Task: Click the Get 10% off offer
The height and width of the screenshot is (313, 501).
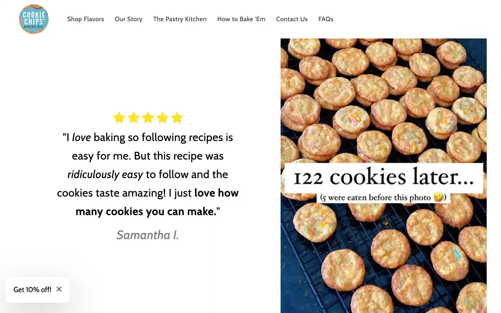Action: pyautogui.click(x=33, y=289)
